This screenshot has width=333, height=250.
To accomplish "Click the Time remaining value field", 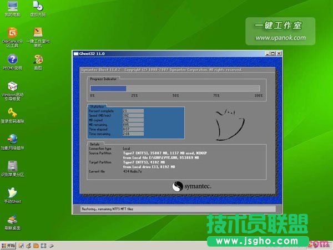I will [x=133, y=134].
